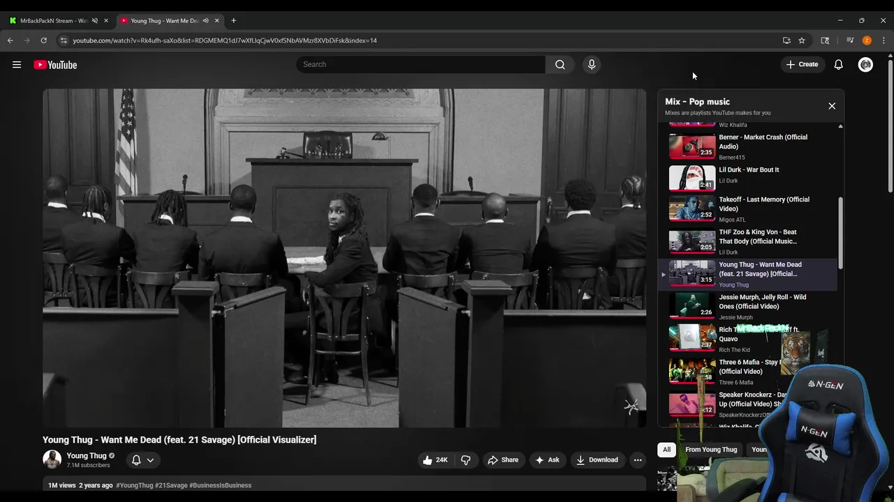The height and width of the screenshot is (502, 894).
Task: Play THF Zoo & King Von - Beat That Body
Action: pyautogui.click(x=747, y=242)
